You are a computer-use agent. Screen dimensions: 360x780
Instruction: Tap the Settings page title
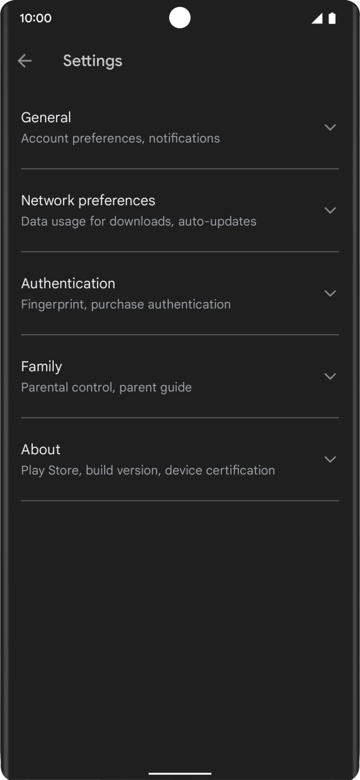pyautogui.click(x=92, y=61)
